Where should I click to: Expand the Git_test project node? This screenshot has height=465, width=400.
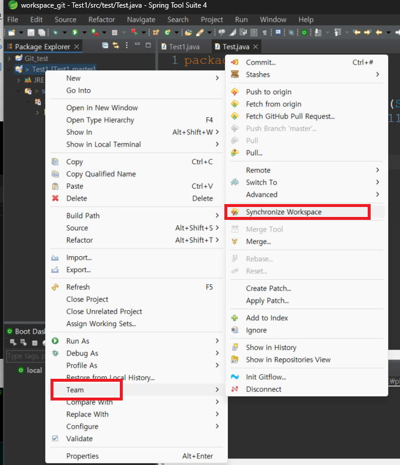9,59
